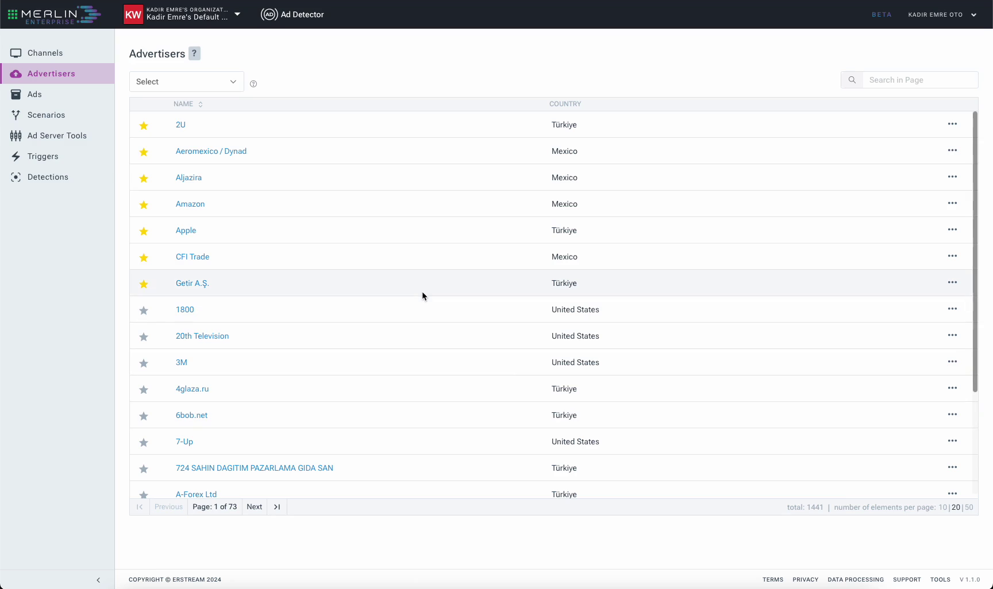
Task: Open the Getir A.Ş. advertiser link
Action: coord(193,283)
